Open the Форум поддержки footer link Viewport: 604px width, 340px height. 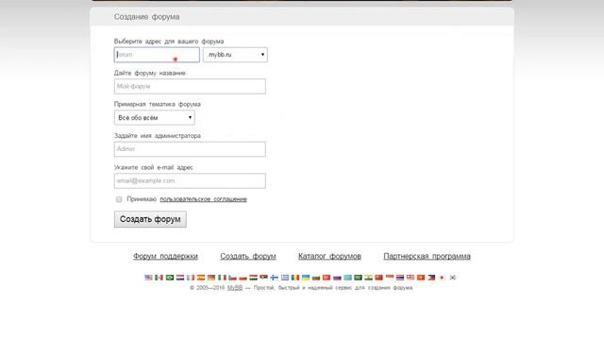pos(165,256)
